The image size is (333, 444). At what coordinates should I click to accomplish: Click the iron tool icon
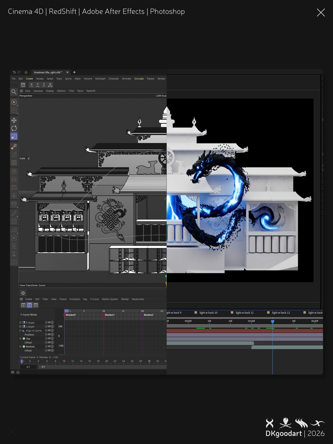(x=14, y=230)
